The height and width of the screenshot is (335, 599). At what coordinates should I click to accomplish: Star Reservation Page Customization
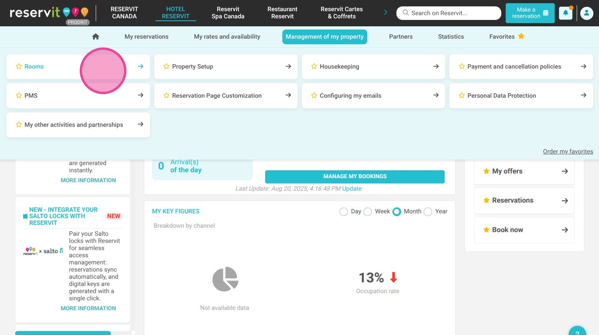[166, 95]
